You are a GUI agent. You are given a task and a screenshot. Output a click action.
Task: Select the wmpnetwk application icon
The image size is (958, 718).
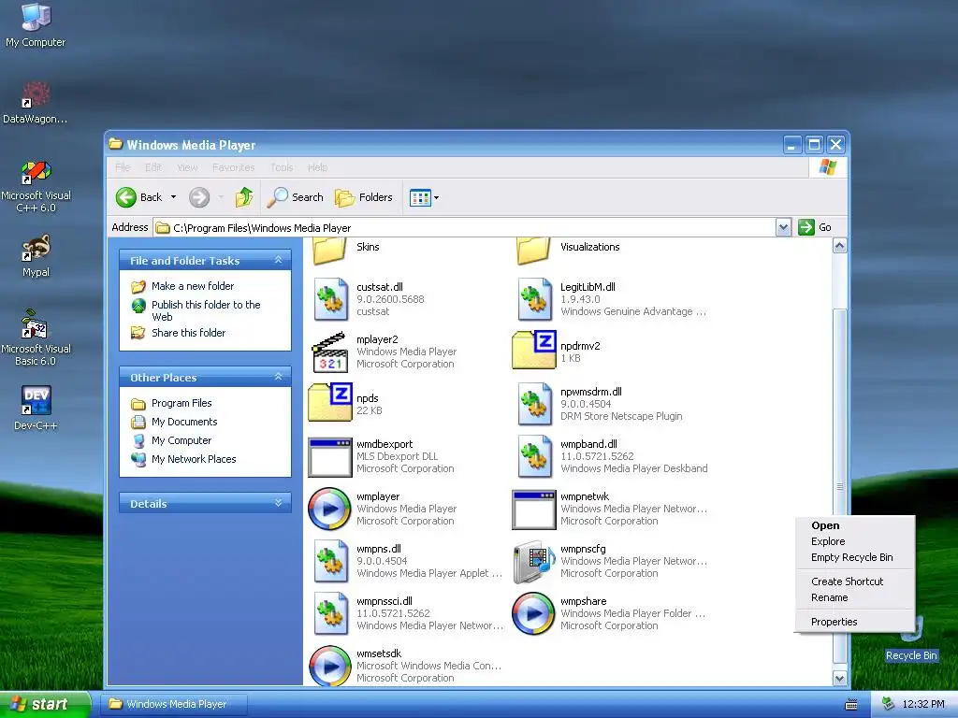click(x=534, y=510)
